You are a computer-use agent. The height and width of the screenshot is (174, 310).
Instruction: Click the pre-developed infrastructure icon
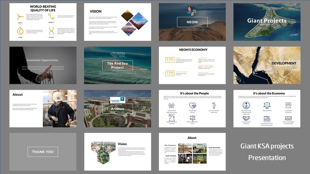(x=288, y=105)
